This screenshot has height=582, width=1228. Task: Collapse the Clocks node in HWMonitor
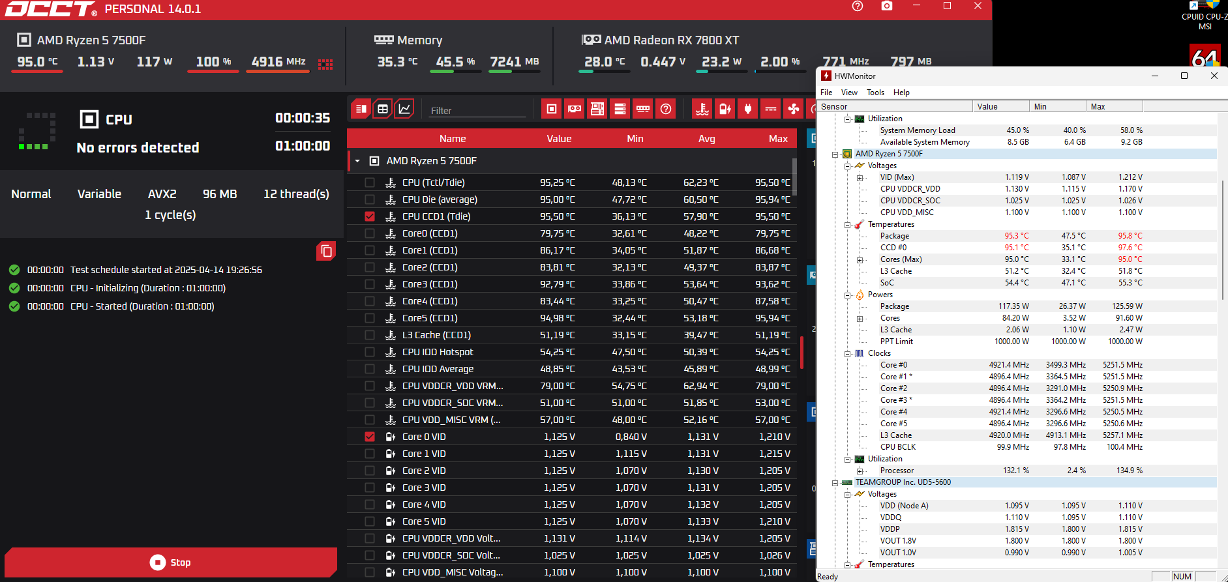pyautogui.click(x=847, y=354)
